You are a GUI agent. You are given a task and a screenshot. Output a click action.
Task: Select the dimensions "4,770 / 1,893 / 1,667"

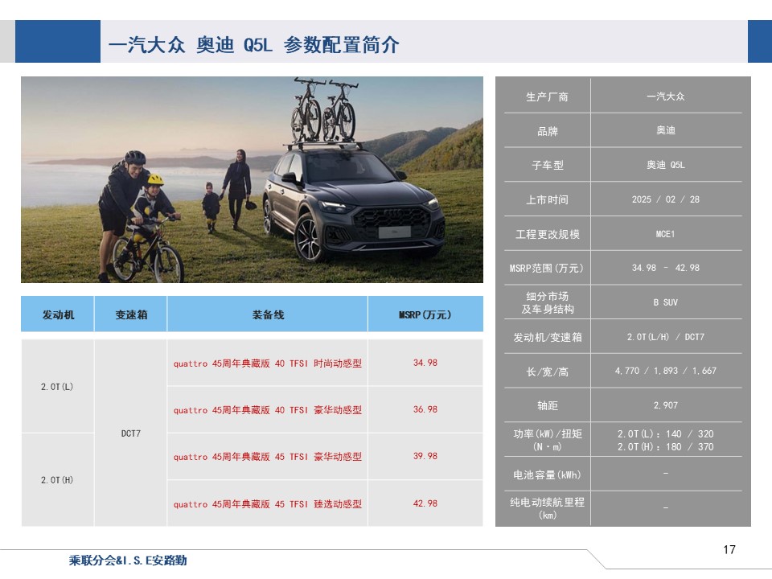666,371
